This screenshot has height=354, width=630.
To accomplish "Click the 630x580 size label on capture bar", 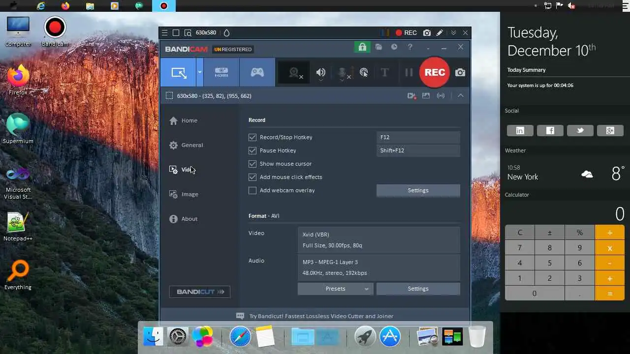I will 206,33.
